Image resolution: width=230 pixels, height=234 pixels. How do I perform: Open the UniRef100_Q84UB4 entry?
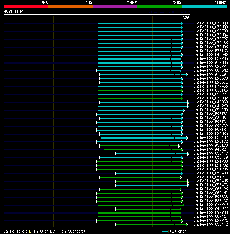coord(211,118)
